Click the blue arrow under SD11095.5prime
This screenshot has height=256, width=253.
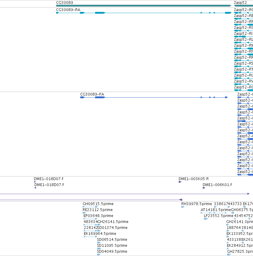pyautogui.click(x=99, y=249)
